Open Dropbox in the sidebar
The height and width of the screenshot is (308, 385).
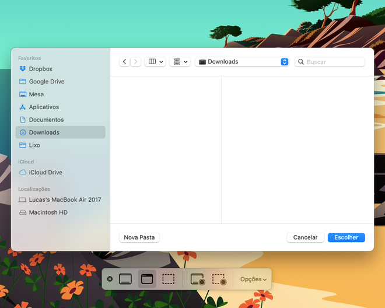pyautogui.click(x=61, y=69)
